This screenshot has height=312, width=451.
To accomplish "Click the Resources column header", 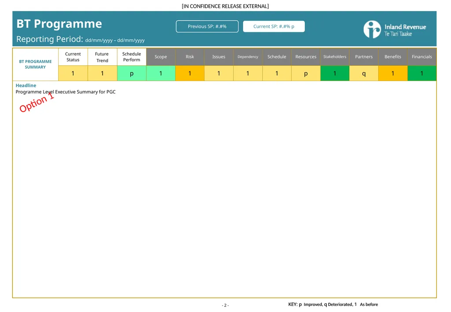I will 306,57.
